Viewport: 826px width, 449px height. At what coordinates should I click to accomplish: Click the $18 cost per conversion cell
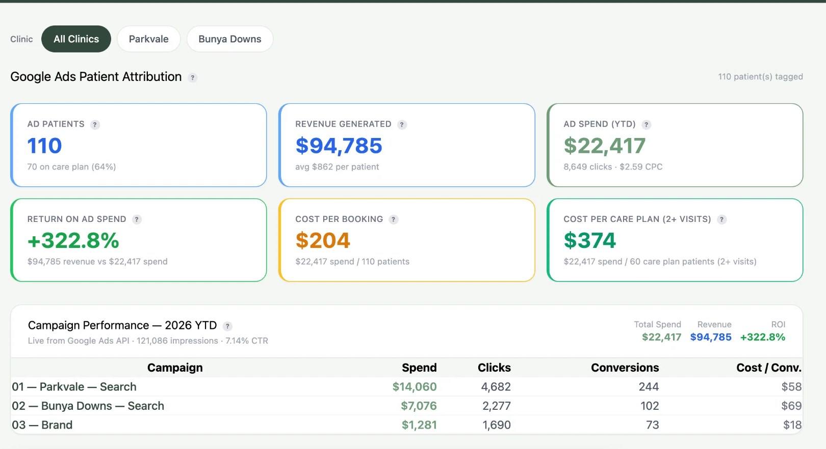pyautogui.click(x=792, y=425)
